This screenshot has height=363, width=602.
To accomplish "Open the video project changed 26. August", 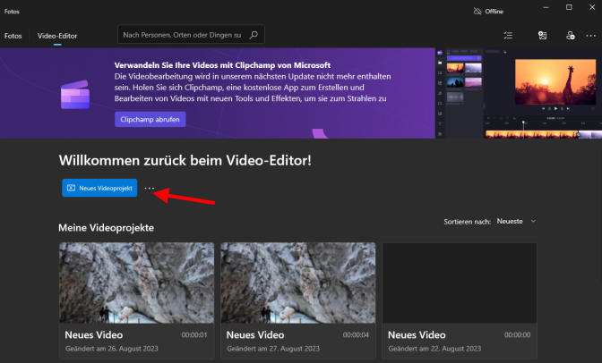I will pyautogui.click(x=135, y=295).
